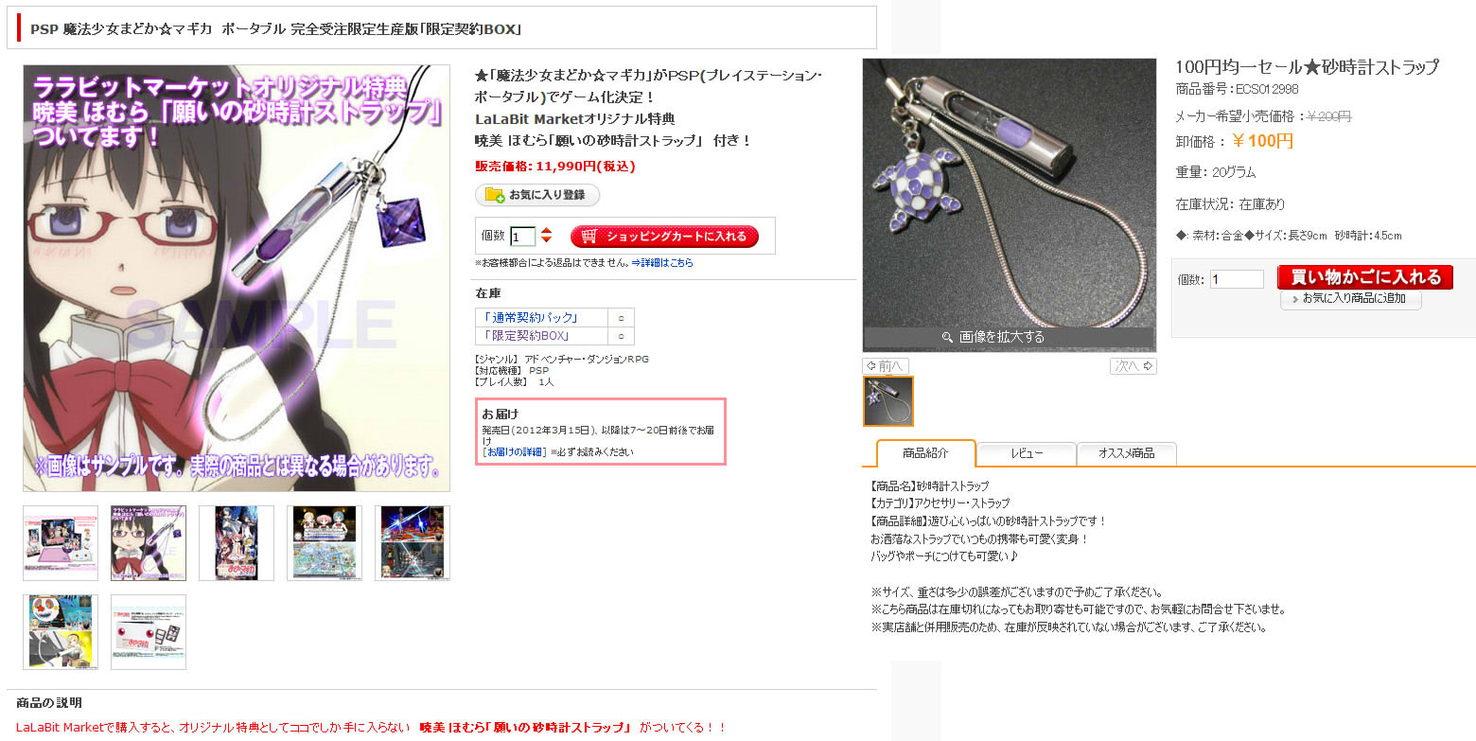Click the 個数 quantity field in right panel
1476x741 pixels.
1237,279
